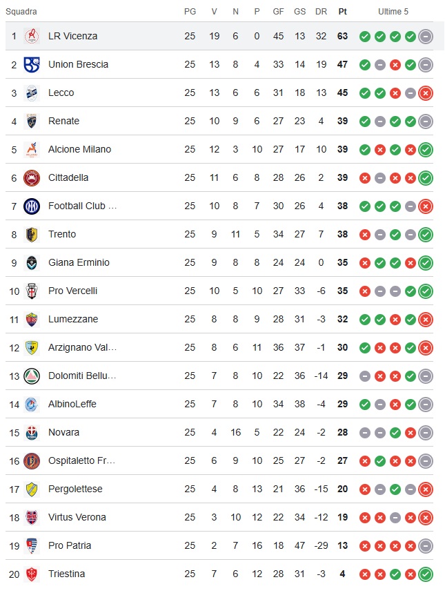Click Triestina's latest green win icon

point(426,574)
